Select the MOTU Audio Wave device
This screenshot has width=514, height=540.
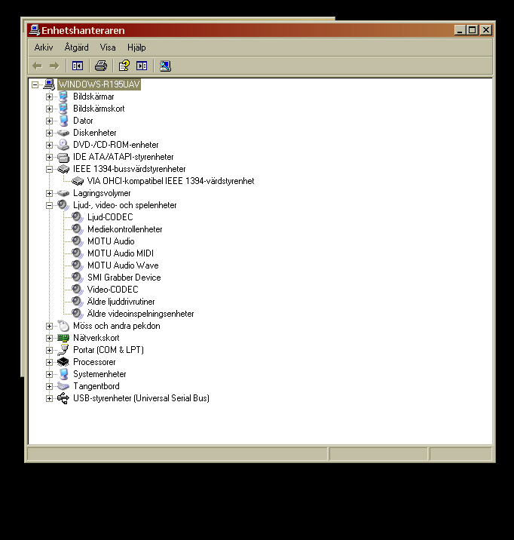123,265
